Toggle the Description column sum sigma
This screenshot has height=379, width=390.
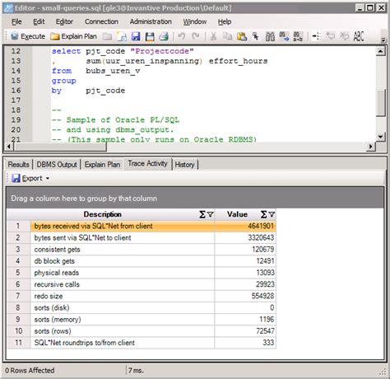pyautogui.click(x=202, y=214)
